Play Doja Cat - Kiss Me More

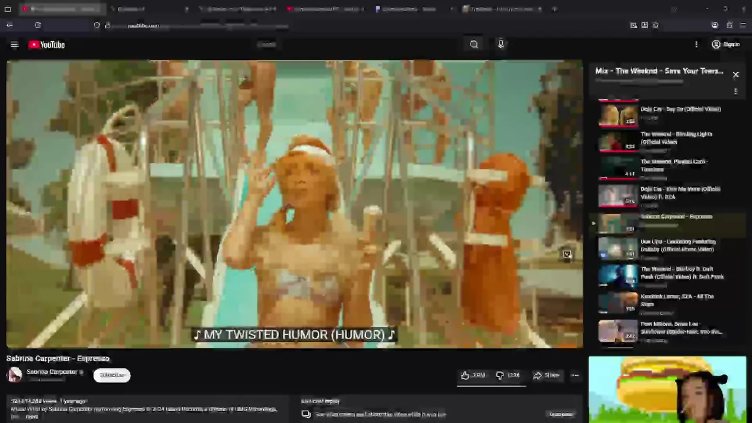pyautogui.click(x=667, y=196)
